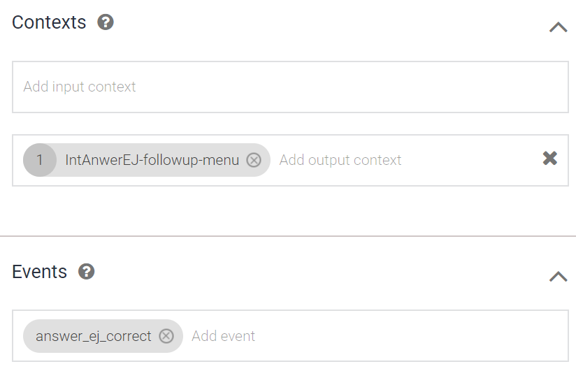
Task: Open the Events help tooltip icon
Action: coord(87,272)
